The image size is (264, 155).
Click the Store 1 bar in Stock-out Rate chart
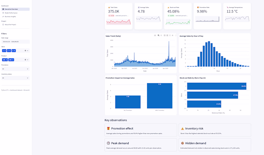204,104
